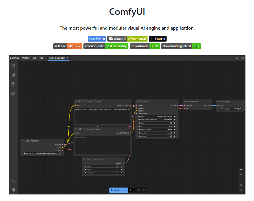Select the Image Generation tab

(x=58, y=58)
